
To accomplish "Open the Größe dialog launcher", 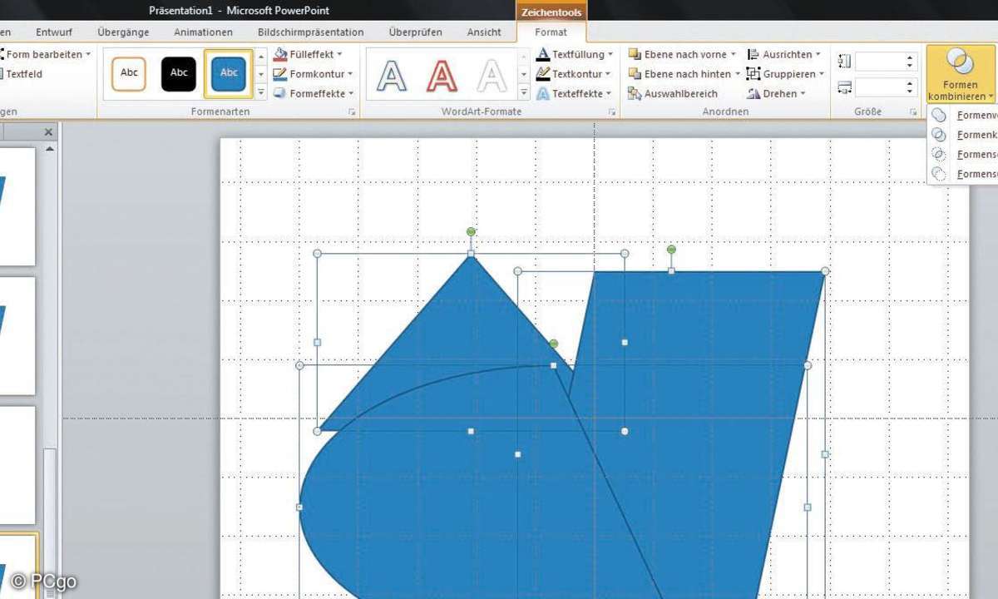I will 913,111.
